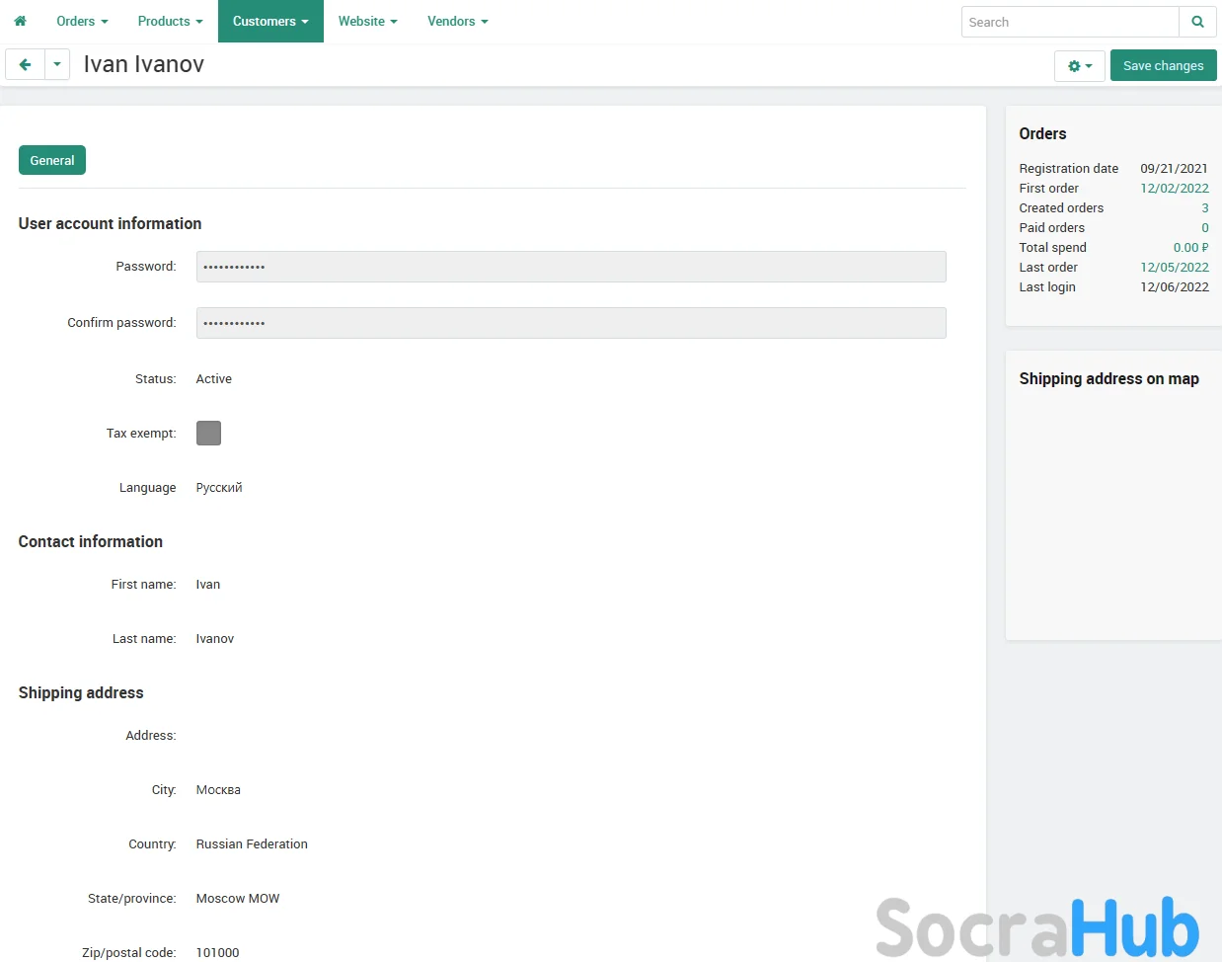The image size is (1222, 962).
Task: Click the Language value Русский
Action: [219, 487]
